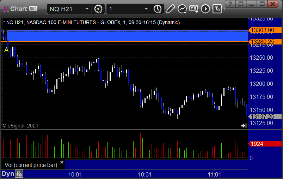This screenshot has width=283, height=179.
Task: Open the studies chart-line menu
Action: [x=182, y=9]
